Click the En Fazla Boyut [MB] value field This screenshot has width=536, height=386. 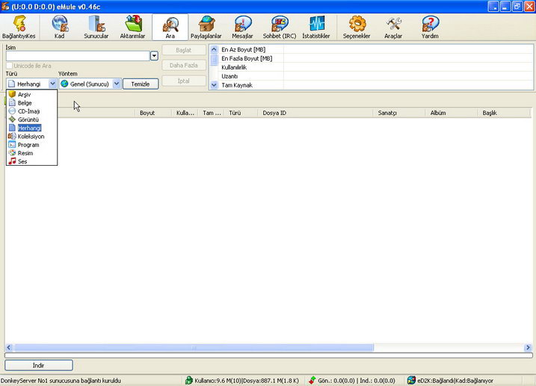[408, 58]
